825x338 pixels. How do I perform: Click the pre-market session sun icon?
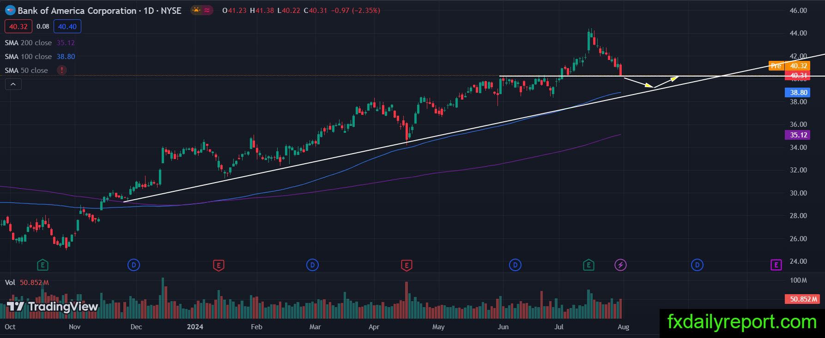(x=196, y=10)
